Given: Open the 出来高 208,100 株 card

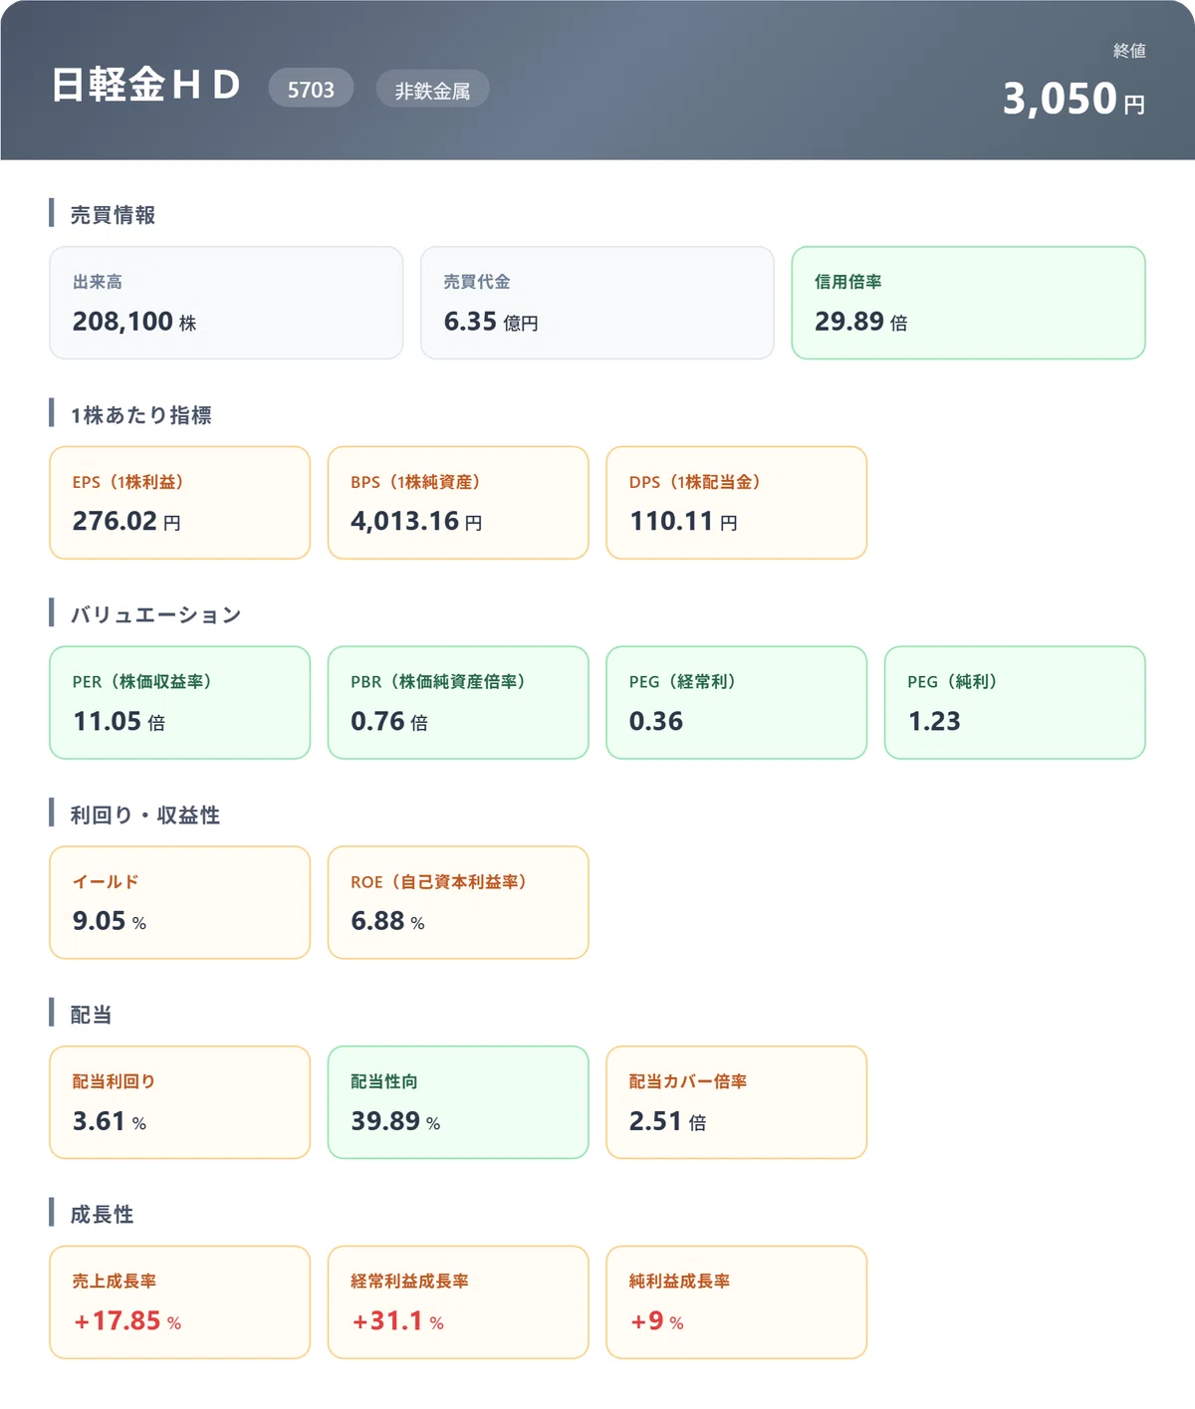Looking at the screenshot, I should click(226, 303).
